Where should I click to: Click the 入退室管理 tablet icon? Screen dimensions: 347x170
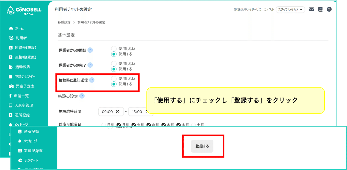[x=11, y=105]
